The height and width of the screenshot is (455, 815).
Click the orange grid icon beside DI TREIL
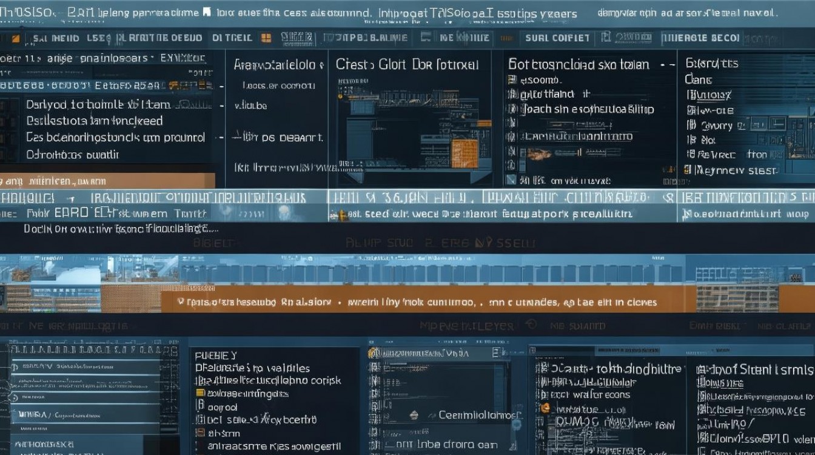click(x=266, y=38)
